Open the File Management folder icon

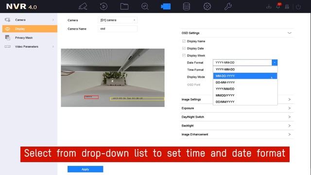point(124,6)
